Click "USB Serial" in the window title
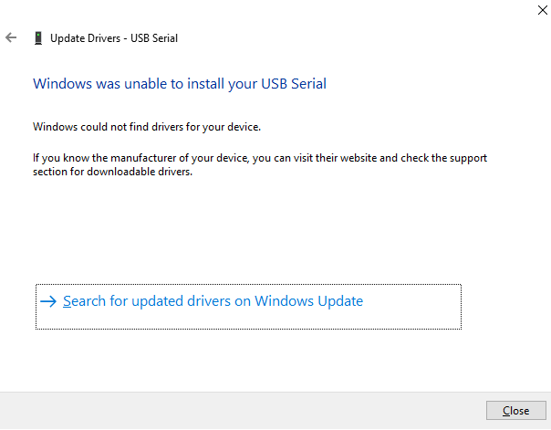551x430 pixels. click(x=154, y=38)
